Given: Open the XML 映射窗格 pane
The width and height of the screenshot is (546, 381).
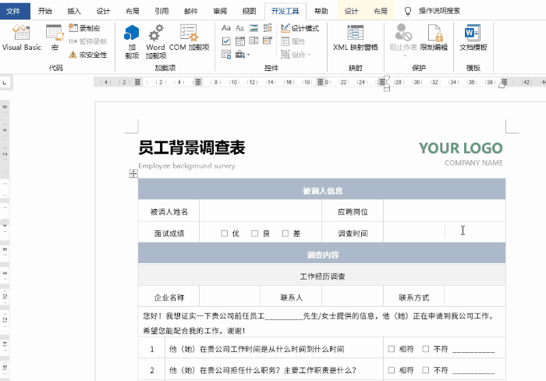Looking at the screenshot, I should pyautogui.click(x=355, y=37).
